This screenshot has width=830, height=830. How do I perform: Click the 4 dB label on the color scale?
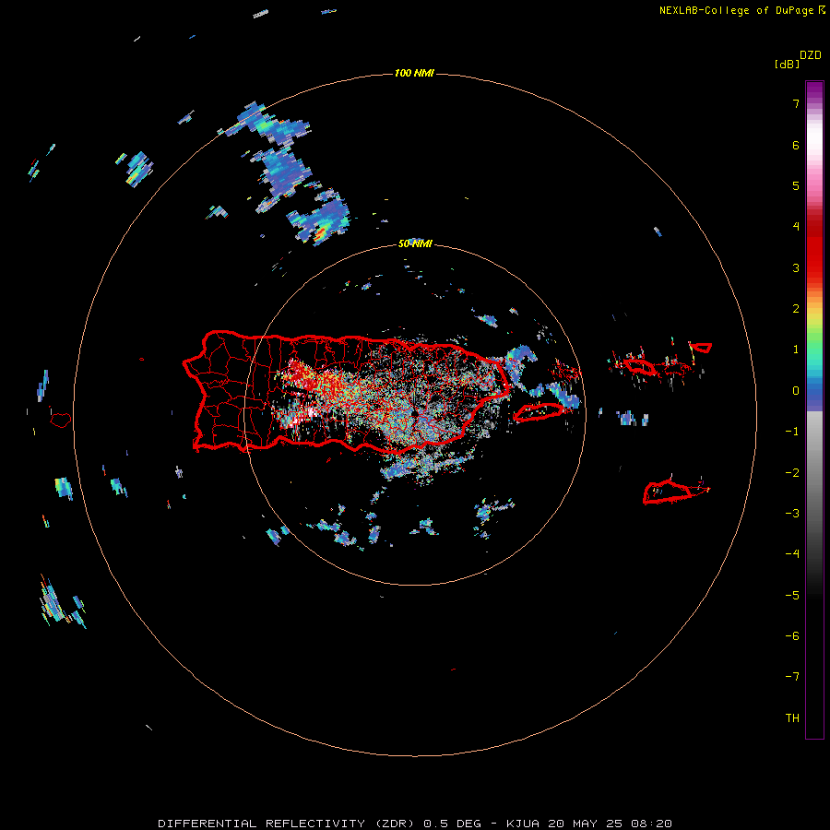coord(796,227)
